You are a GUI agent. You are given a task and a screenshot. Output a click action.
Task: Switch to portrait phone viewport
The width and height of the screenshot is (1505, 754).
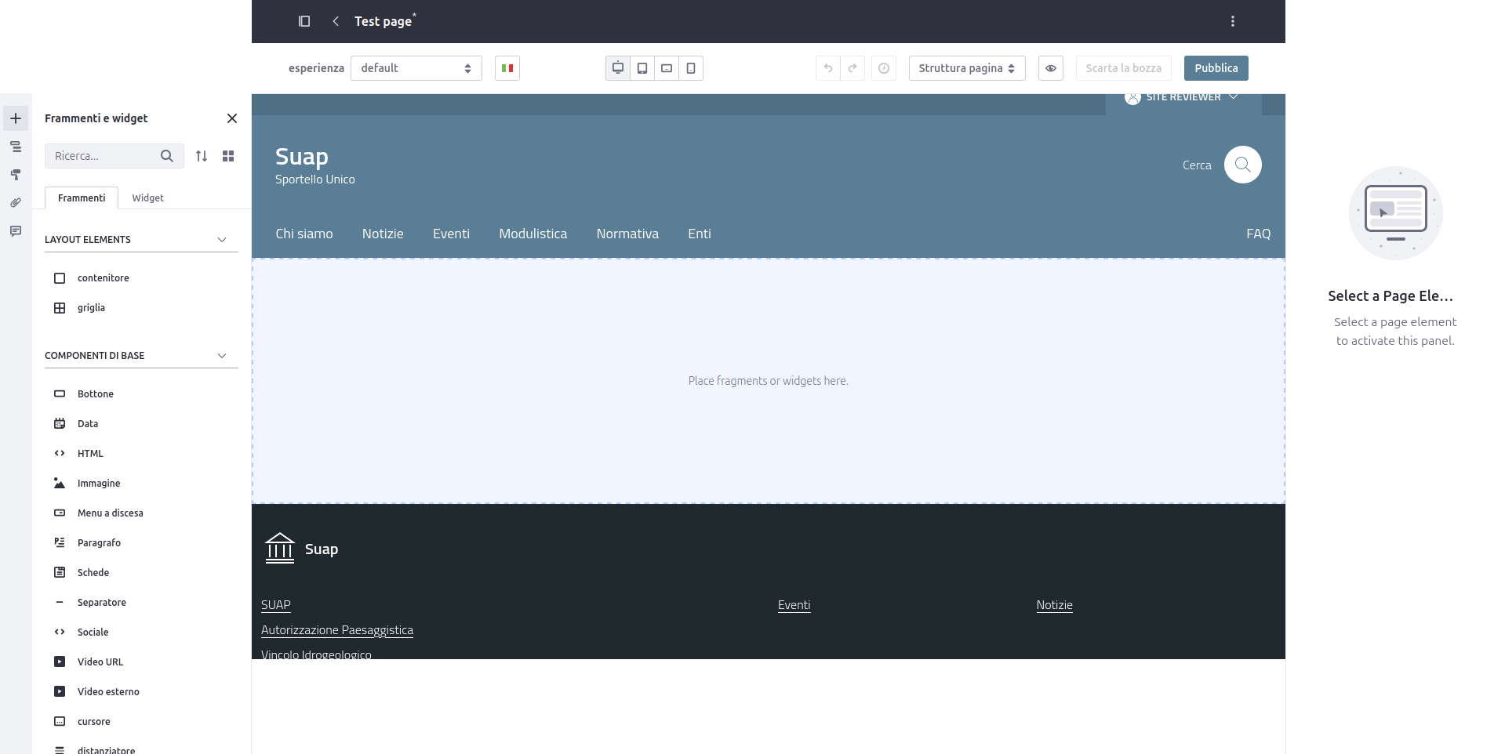point(691,68)
